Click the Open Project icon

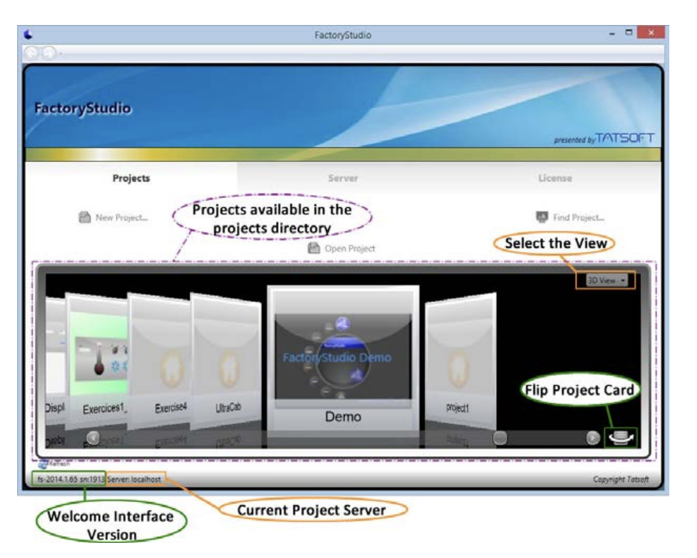[x=314, y=248]
